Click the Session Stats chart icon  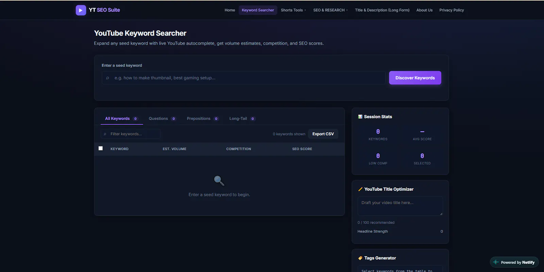[x=360, y=117]
